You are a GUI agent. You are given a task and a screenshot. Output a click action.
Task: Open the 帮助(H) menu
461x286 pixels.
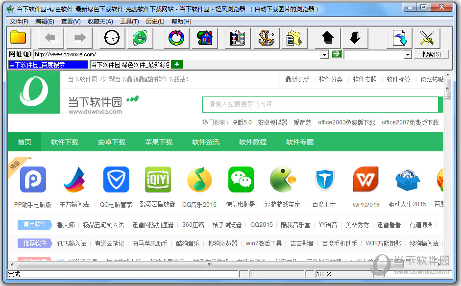click(181, 22)
